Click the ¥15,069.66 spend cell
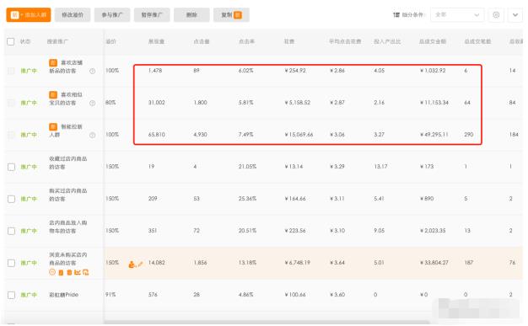This screenshot has width=528, height=326. coord(299,135)
